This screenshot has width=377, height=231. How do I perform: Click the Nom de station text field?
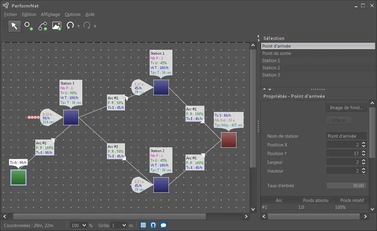coord(346,136)
